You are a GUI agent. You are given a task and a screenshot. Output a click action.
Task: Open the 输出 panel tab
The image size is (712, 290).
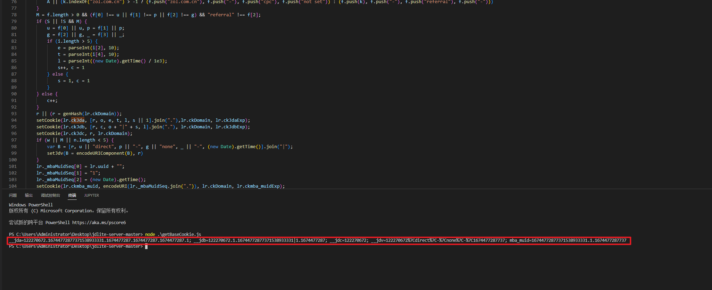29,195
